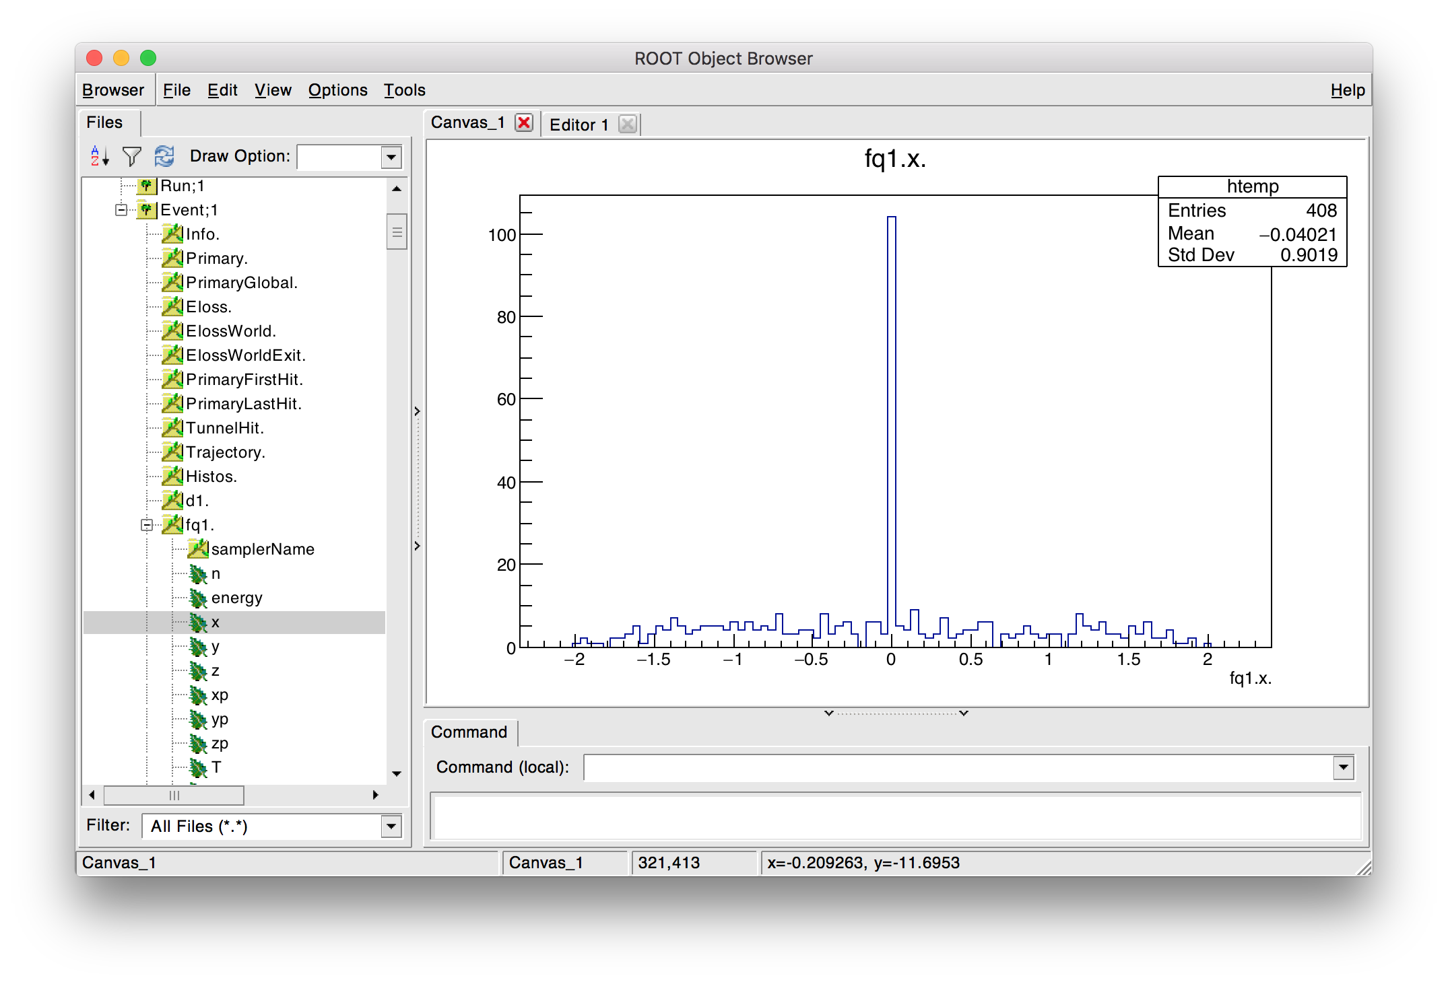Image resolution: width=1448 pixels, height=984 pixels.
Task: Open the Options menu
Action: point(337,90)
